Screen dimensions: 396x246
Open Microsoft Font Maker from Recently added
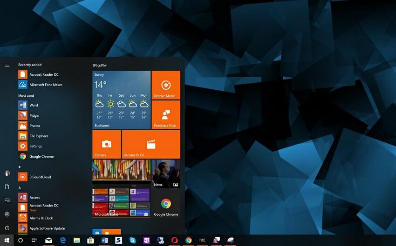(45, 85)
